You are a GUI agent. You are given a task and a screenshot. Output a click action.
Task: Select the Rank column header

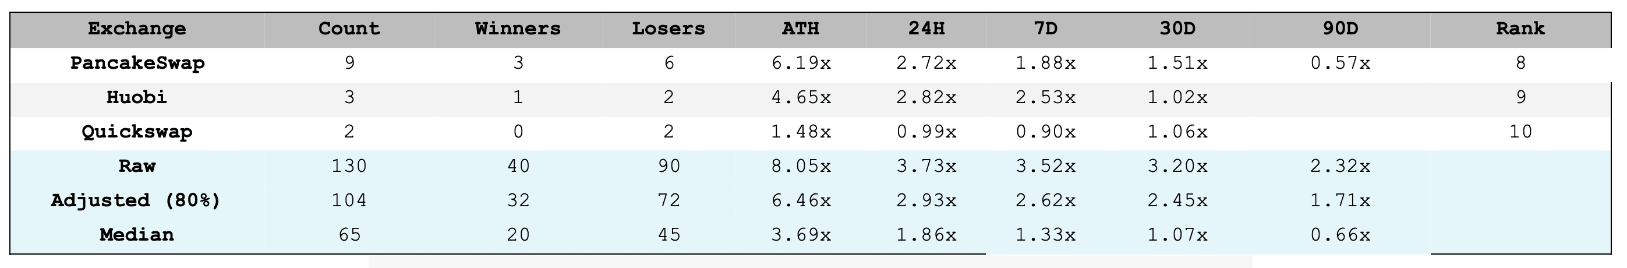pyautogui.click(x=1520, y=29)
